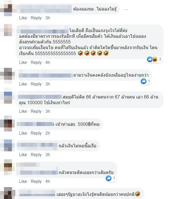This screenshot has width=172, height=199.
Task: Reply to the long 'ไอเดียดี' comment
Action: click(36, 62)
